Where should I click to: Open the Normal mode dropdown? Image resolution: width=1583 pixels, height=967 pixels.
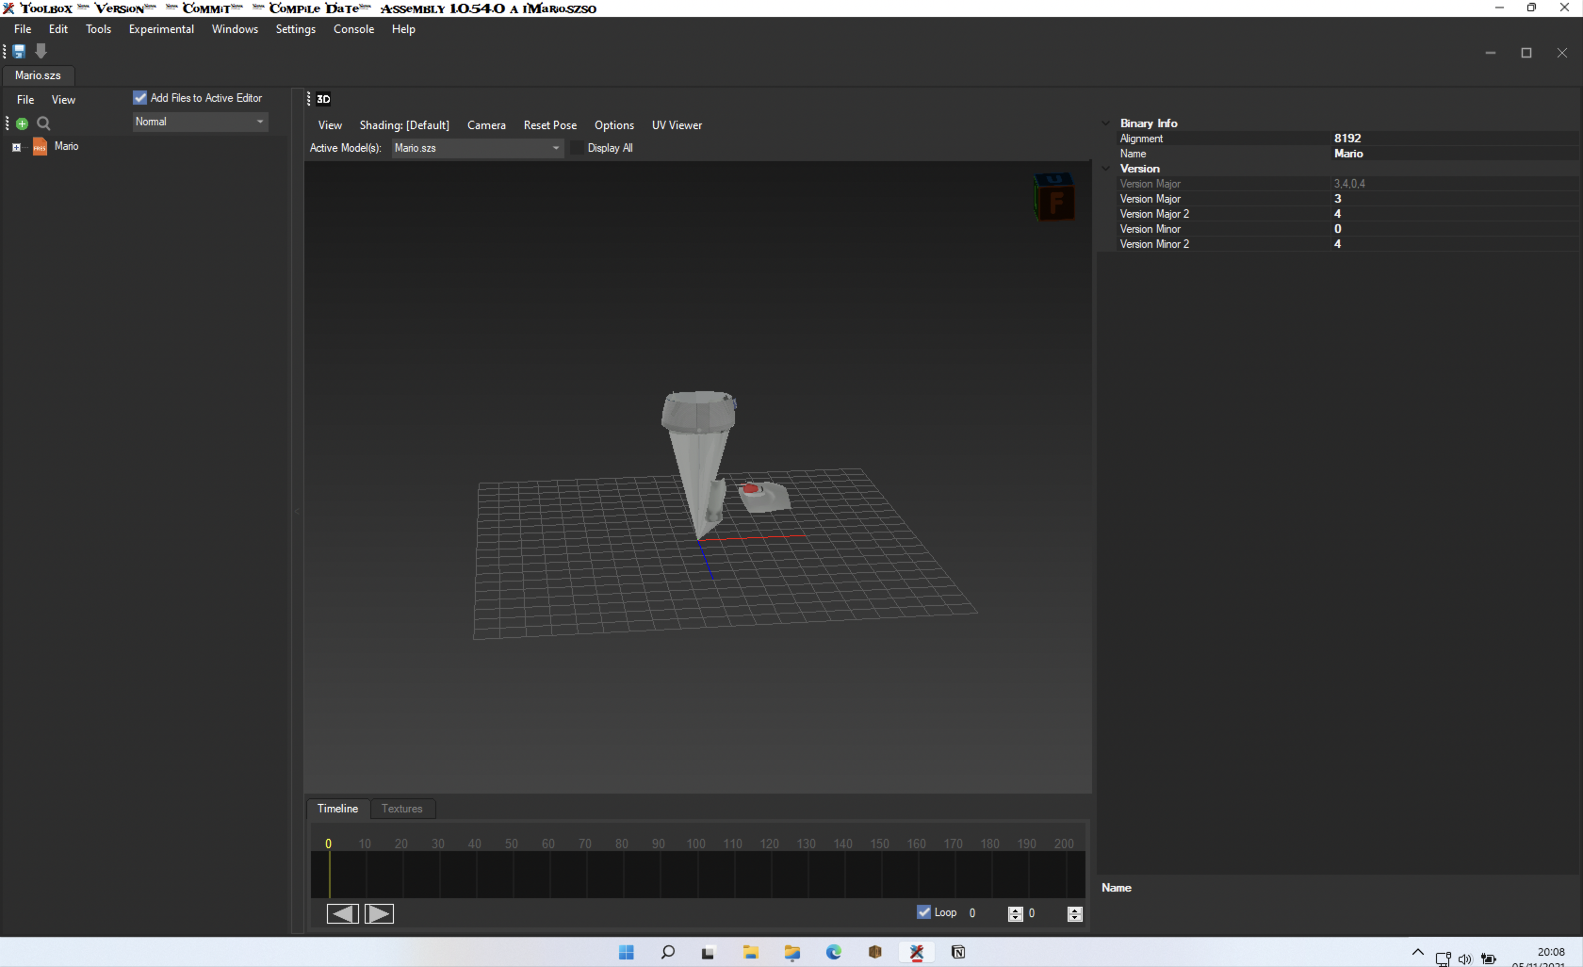coord(200,122)
